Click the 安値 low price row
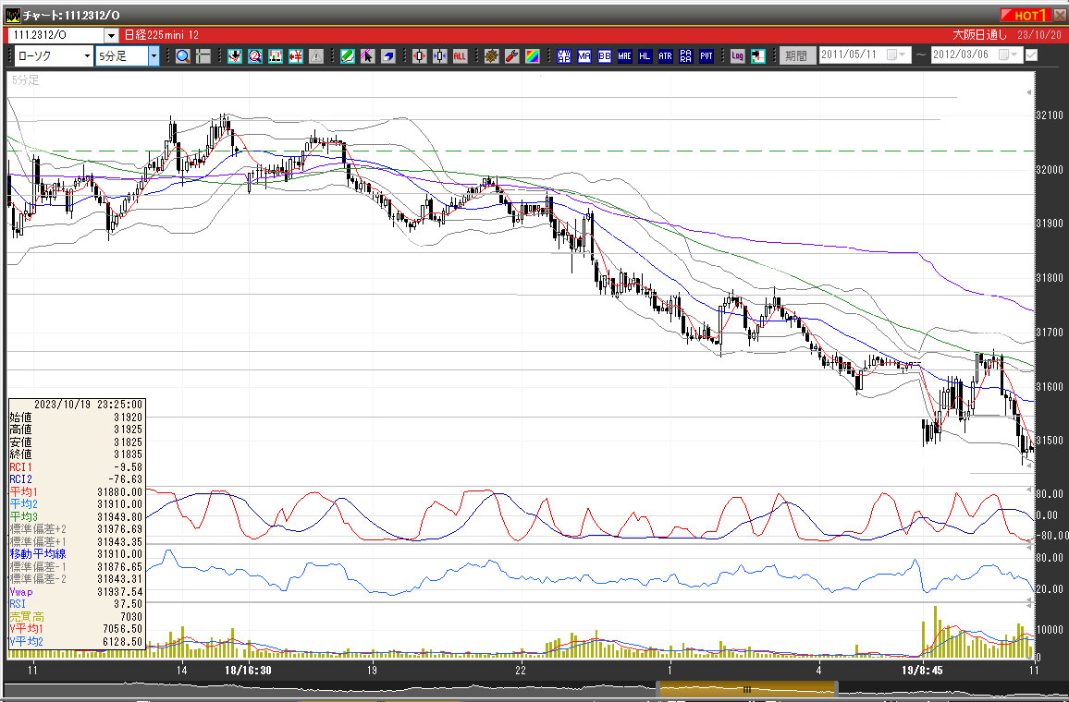 pos(77,442)
